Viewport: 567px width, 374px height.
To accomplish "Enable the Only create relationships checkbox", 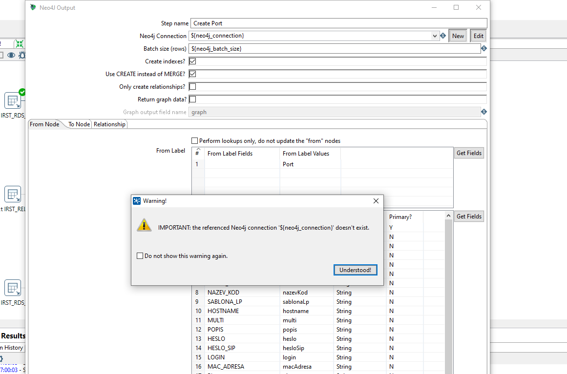I will pyautogui.click(x=192, y=86).
